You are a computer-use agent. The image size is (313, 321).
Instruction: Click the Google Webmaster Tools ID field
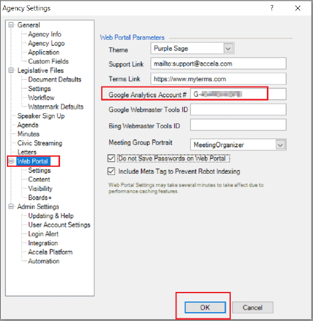click(238, 109)
